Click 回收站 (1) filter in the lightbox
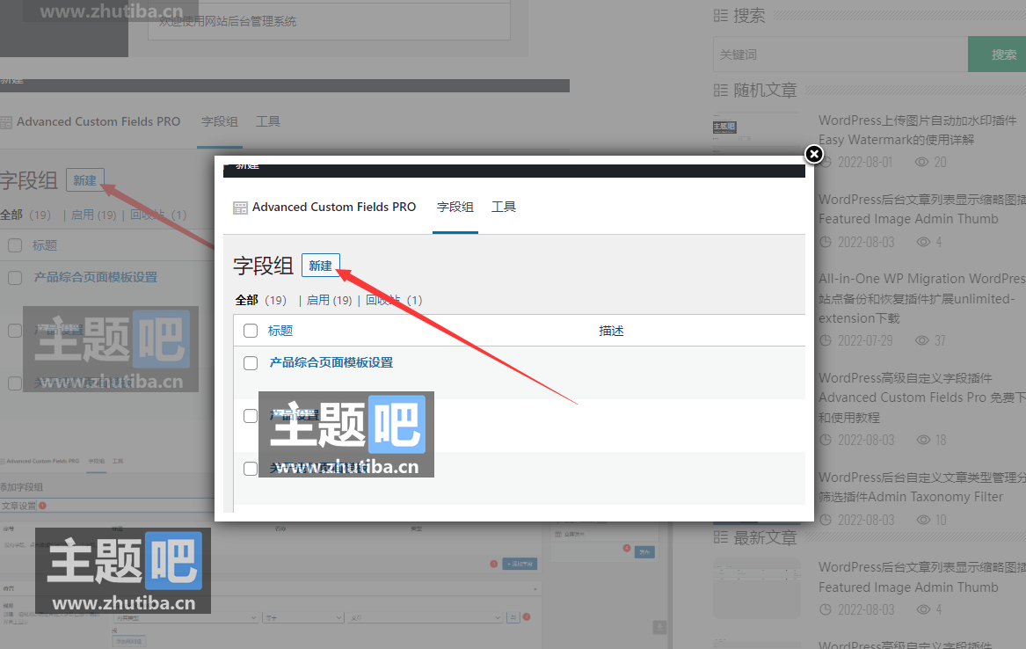 [394, 300]
